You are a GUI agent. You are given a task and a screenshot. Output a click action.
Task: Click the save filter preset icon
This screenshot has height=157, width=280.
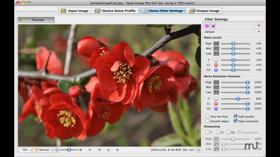[x=213, y=26]
